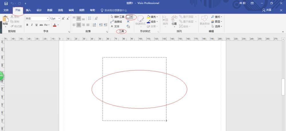
Task: Open the 选择 select menu
Action: coord(217,26)
